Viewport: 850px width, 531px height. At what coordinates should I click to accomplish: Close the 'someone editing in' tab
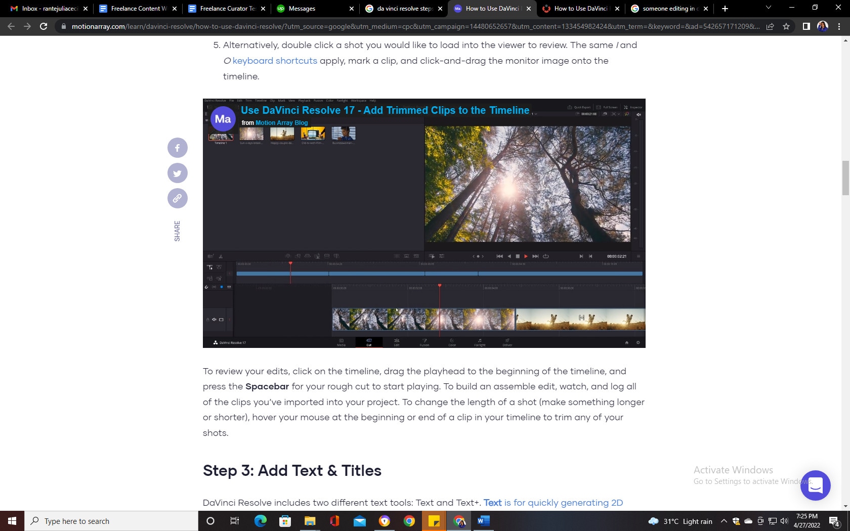point(706,9)
